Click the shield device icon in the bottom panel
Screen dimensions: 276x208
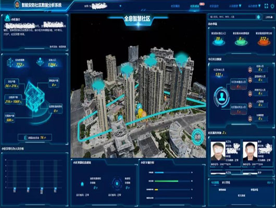(x=117, y=184)
